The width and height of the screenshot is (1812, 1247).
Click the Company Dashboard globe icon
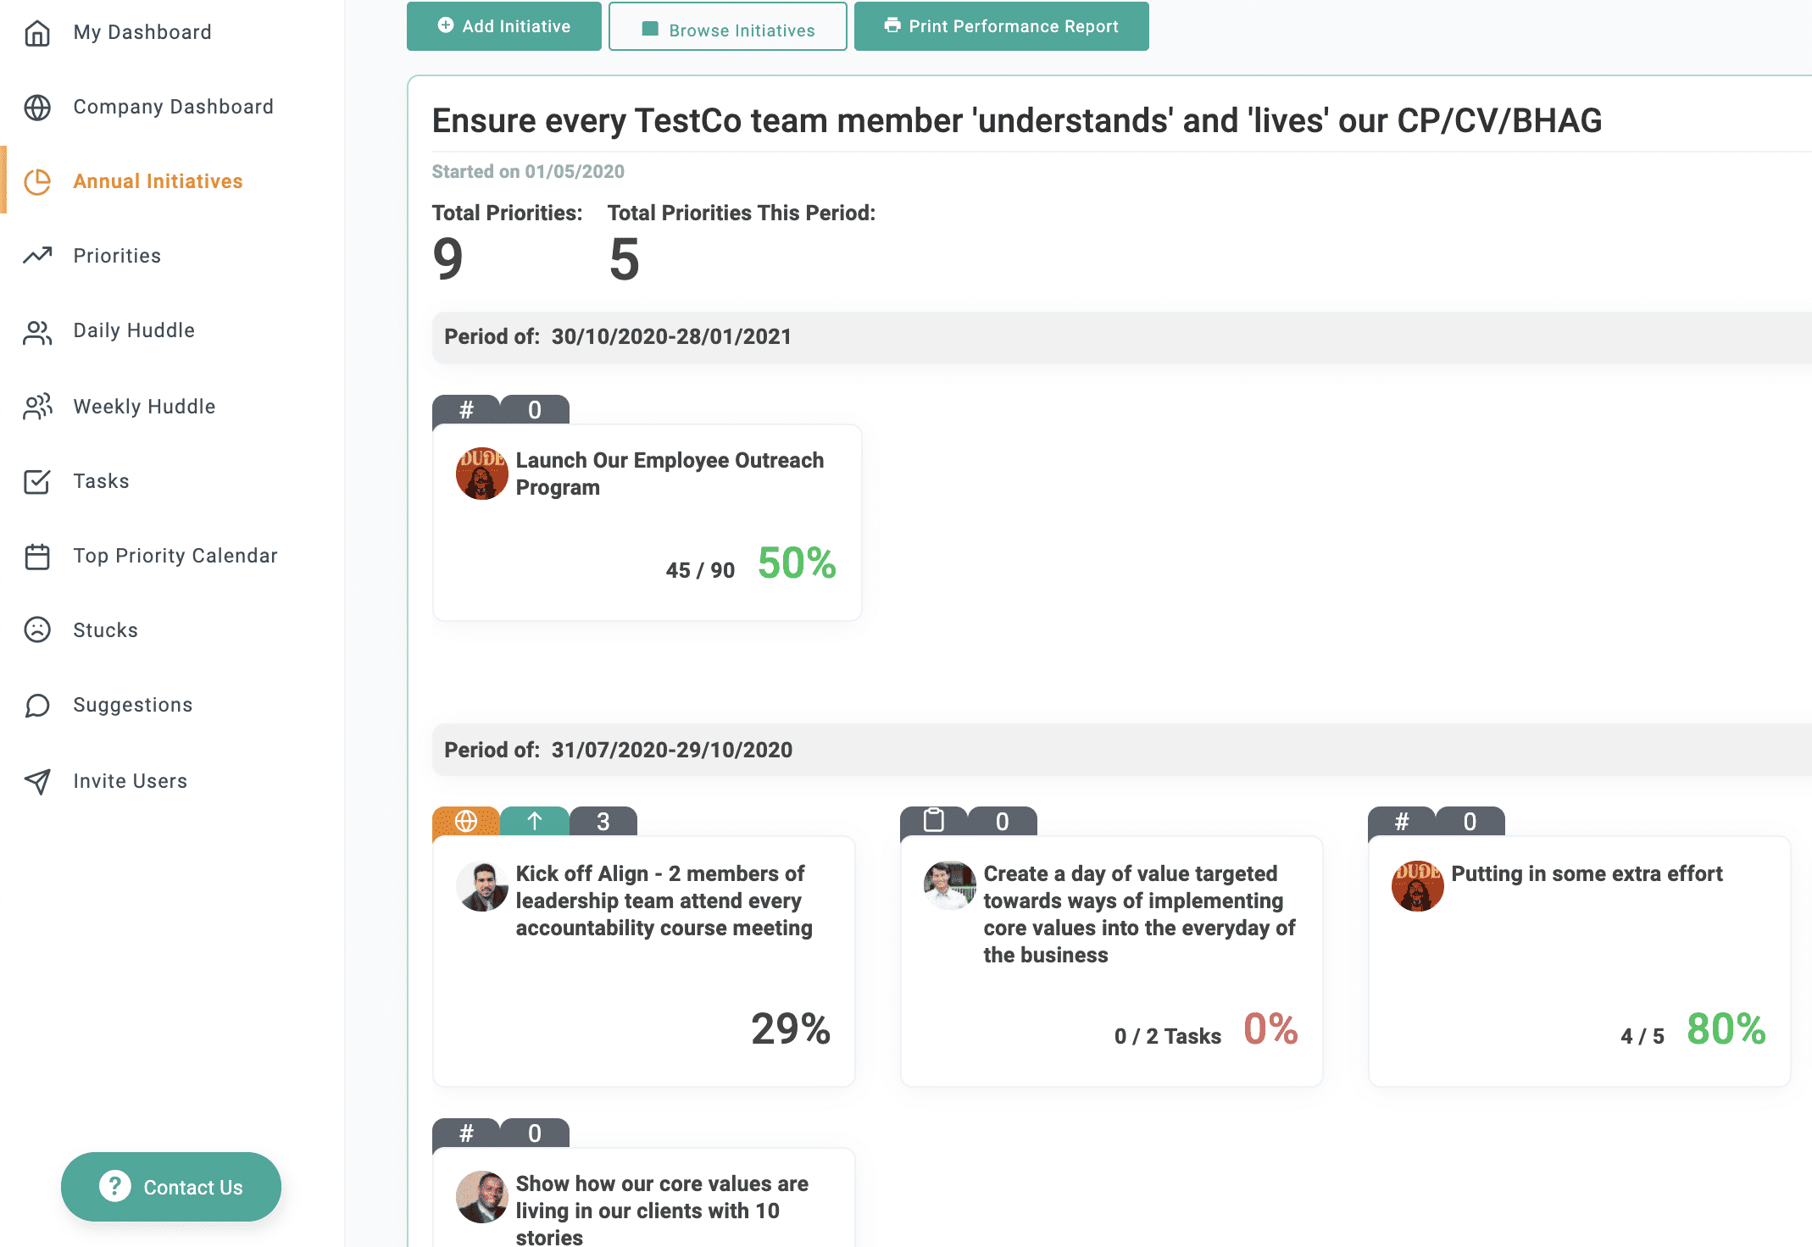click(x=37, y=108)
